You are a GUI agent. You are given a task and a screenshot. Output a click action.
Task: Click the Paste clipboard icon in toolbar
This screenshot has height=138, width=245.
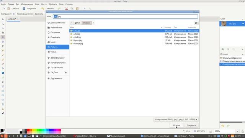[77, 8]
